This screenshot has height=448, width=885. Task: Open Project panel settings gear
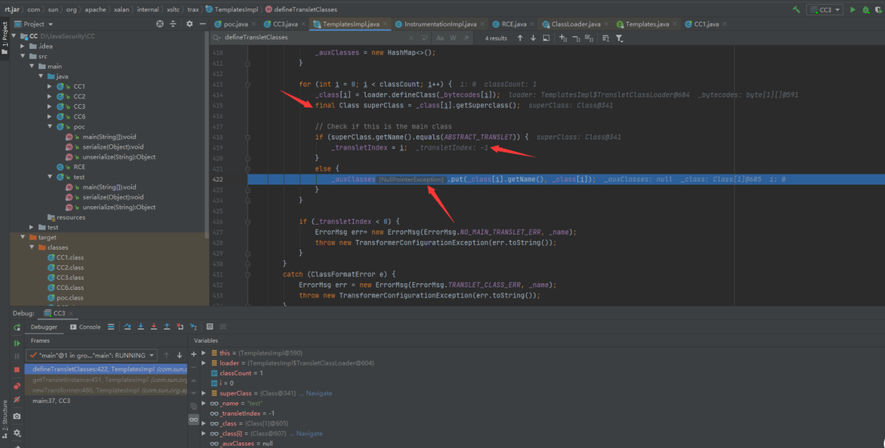190,24
